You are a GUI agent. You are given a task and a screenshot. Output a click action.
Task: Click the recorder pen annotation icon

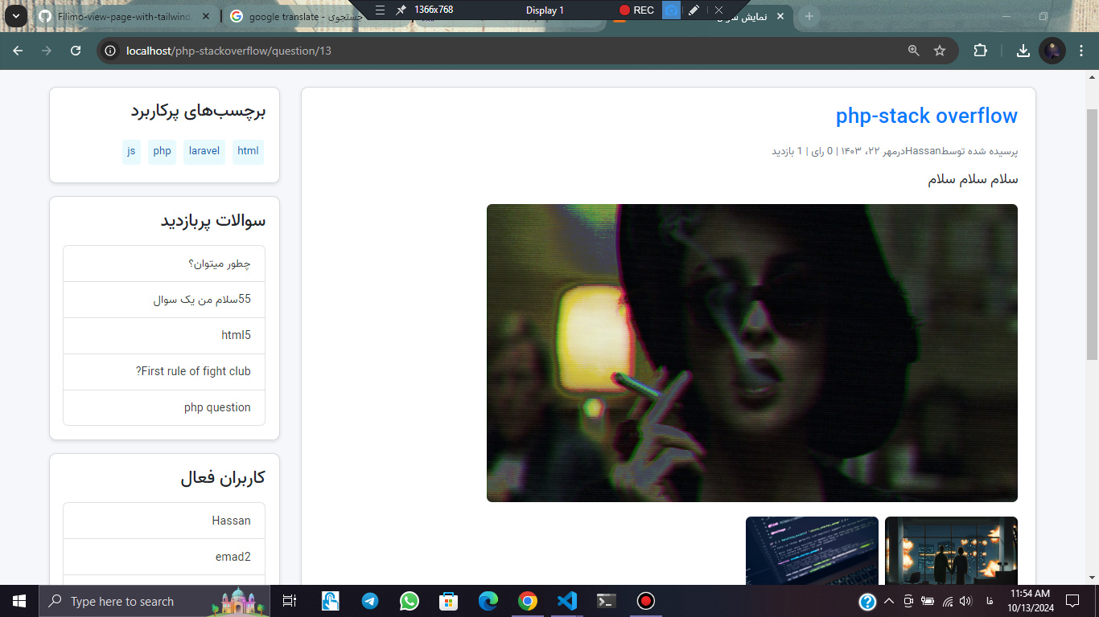pos(694,10)
